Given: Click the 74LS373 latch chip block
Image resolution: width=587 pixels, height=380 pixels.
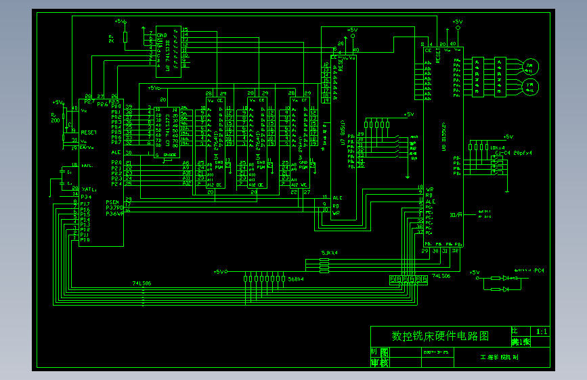Looking at the screenshot, I should [167, 133].
